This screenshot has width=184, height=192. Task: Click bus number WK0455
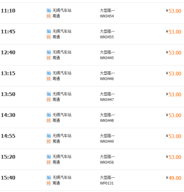107,37
